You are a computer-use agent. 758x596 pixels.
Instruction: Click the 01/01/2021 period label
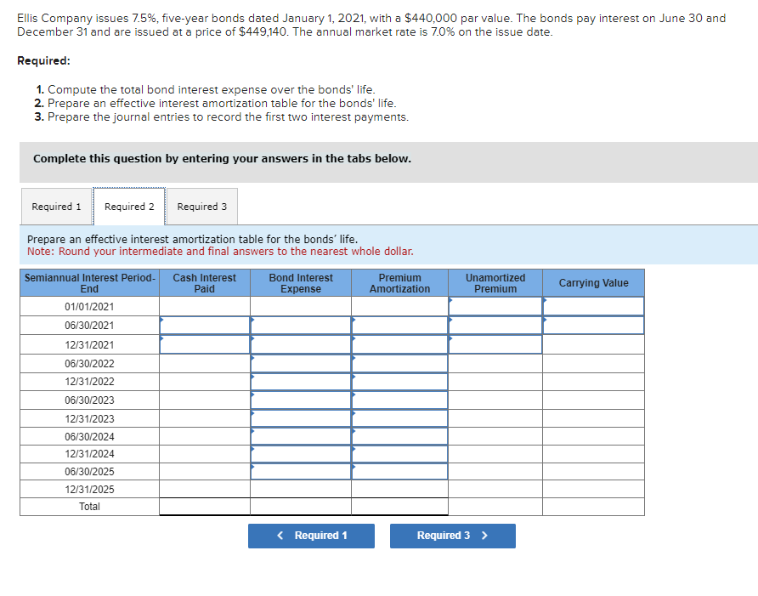point(89,307)
